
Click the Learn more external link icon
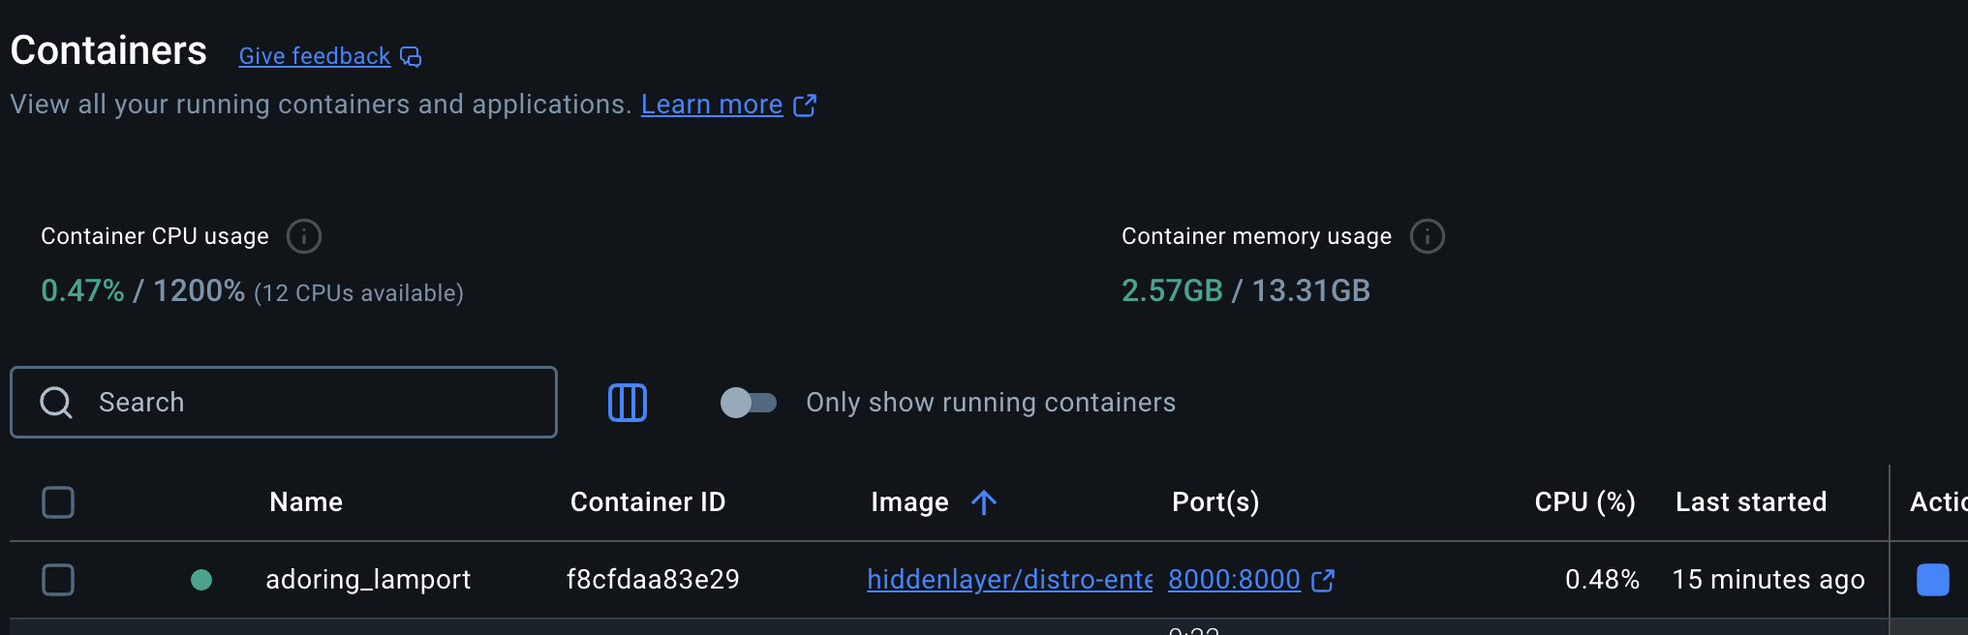pyautogui.click(x=805, y=105)
